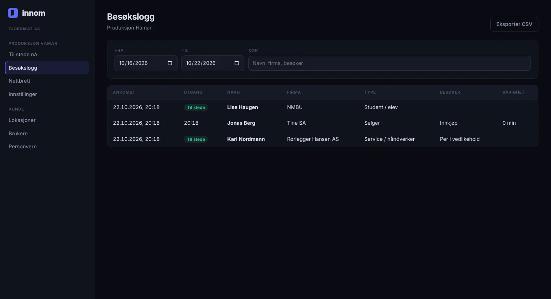The height and width of the screenshot is (299, 551).
Task: Select Lise Haugen in visitor log
Action: click(243, 107)
